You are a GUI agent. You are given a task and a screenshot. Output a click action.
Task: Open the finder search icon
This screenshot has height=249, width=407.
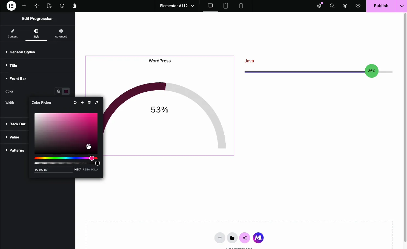coord(332,6)
